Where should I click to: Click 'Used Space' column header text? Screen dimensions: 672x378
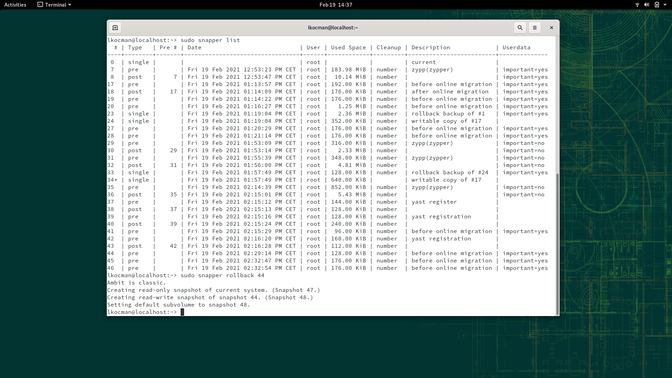[348, 48]
